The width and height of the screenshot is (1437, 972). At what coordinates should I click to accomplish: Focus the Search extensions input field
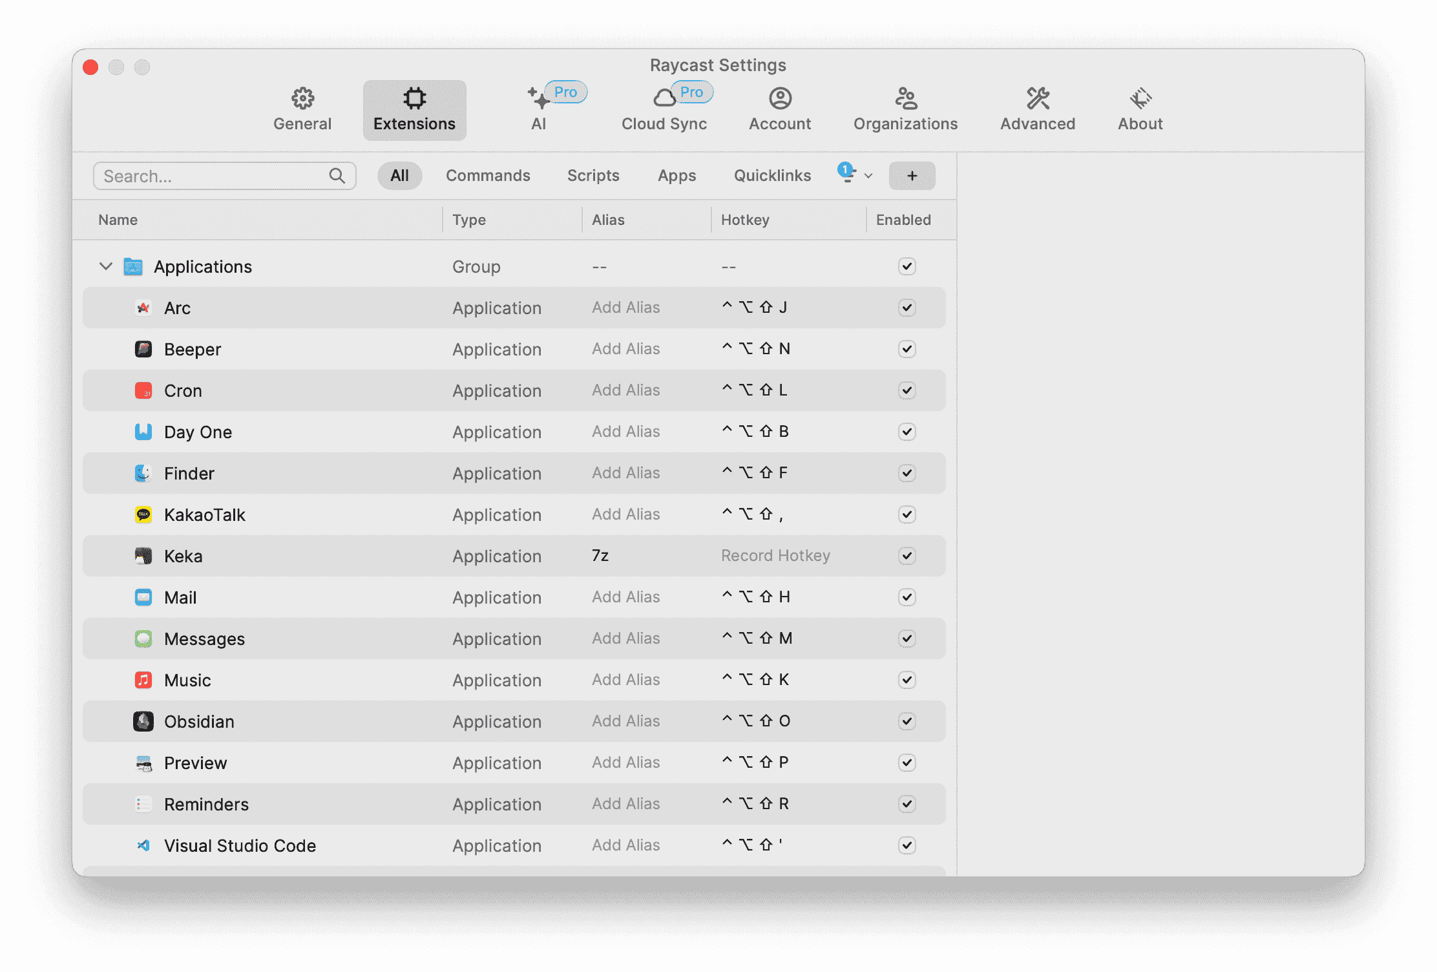pyautogui.click(x=213, y=176)
